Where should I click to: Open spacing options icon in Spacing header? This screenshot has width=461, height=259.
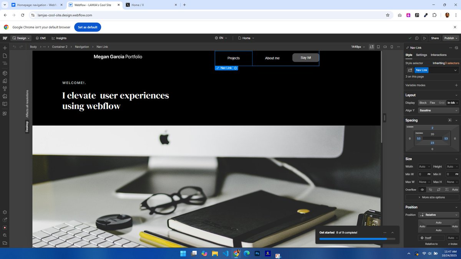450,120
